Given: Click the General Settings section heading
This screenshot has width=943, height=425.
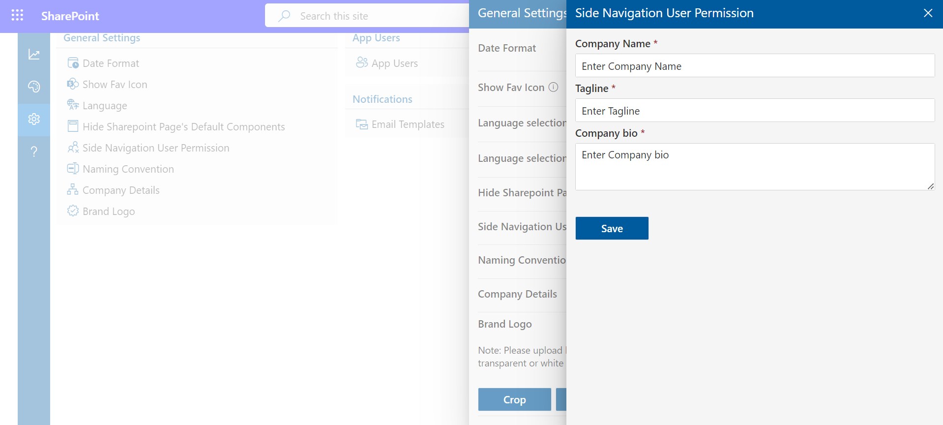Looking at the screenshot, I should (x=102, y=38).
